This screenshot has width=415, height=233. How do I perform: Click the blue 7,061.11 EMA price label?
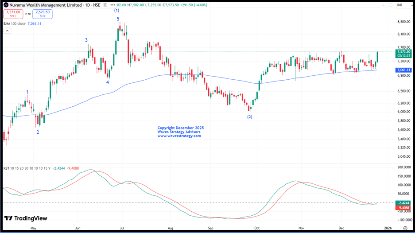(403, 70)
